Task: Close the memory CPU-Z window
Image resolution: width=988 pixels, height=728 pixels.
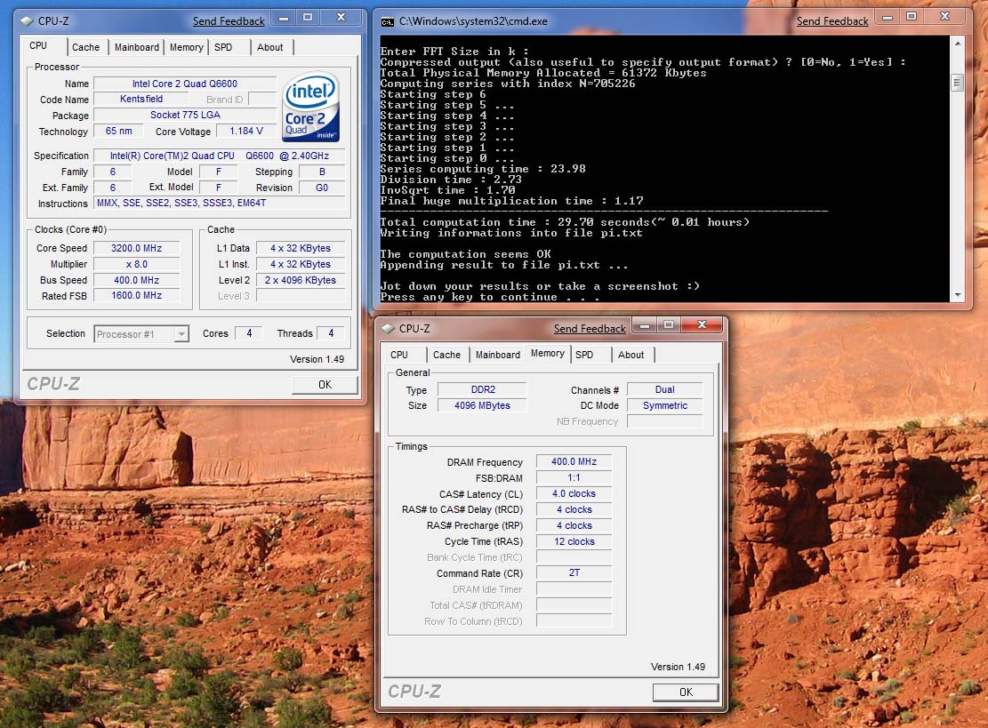Action: point(702,325)
